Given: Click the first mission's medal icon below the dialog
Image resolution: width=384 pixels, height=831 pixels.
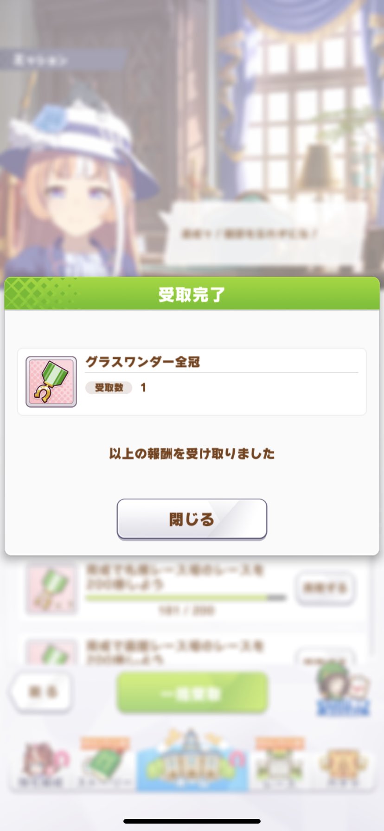Looking at the screenshot, I should 51,588.
